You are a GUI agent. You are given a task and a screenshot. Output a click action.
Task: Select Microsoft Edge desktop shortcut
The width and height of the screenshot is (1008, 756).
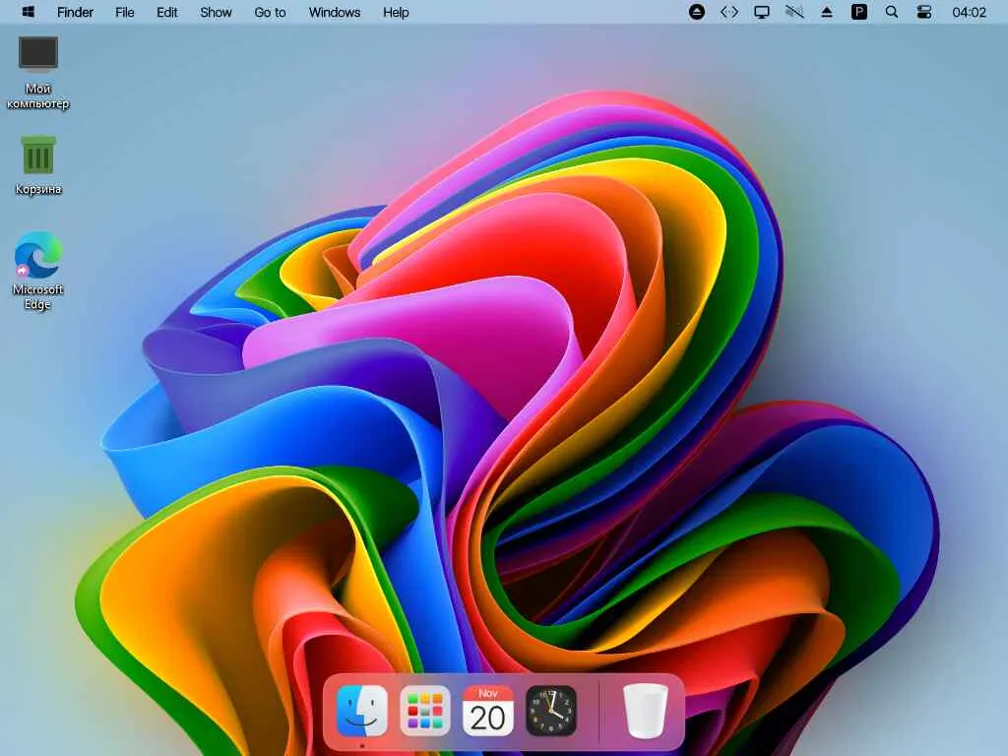click(38, 271)
